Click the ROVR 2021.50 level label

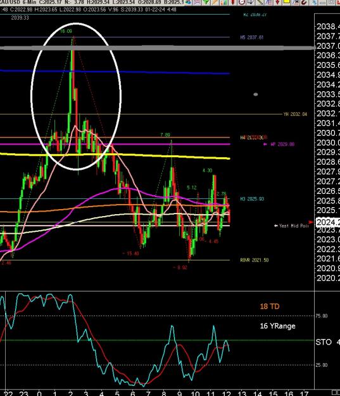point(255,260)
